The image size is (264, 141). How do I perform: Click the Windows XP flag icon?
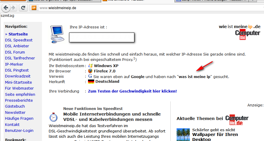pyautogui.click(x=90, y=66)
